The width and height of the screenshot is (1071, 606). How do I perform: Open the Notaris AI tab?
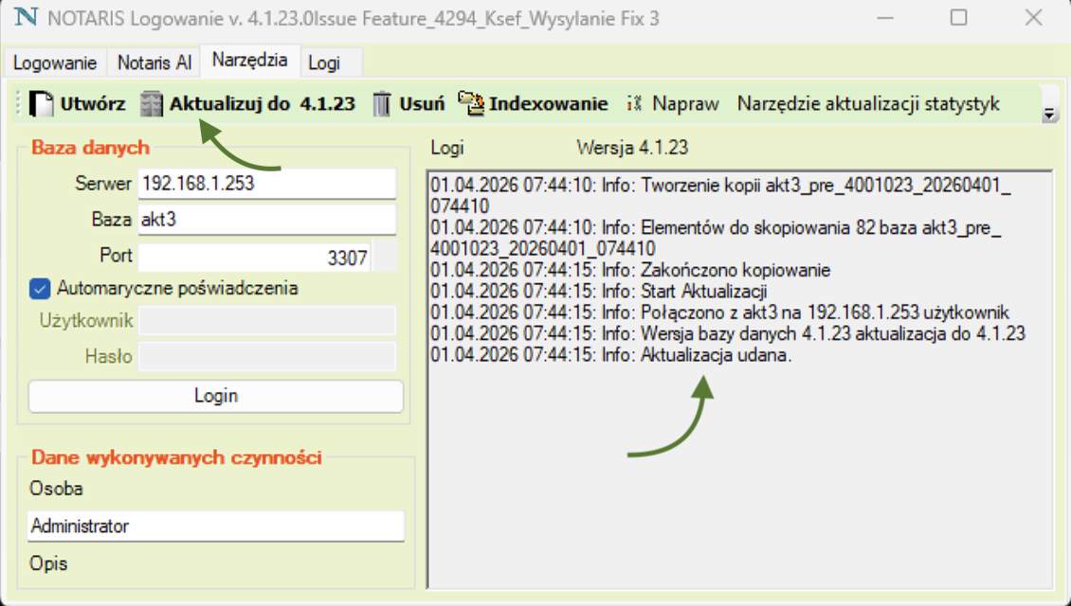pos(154,62)
